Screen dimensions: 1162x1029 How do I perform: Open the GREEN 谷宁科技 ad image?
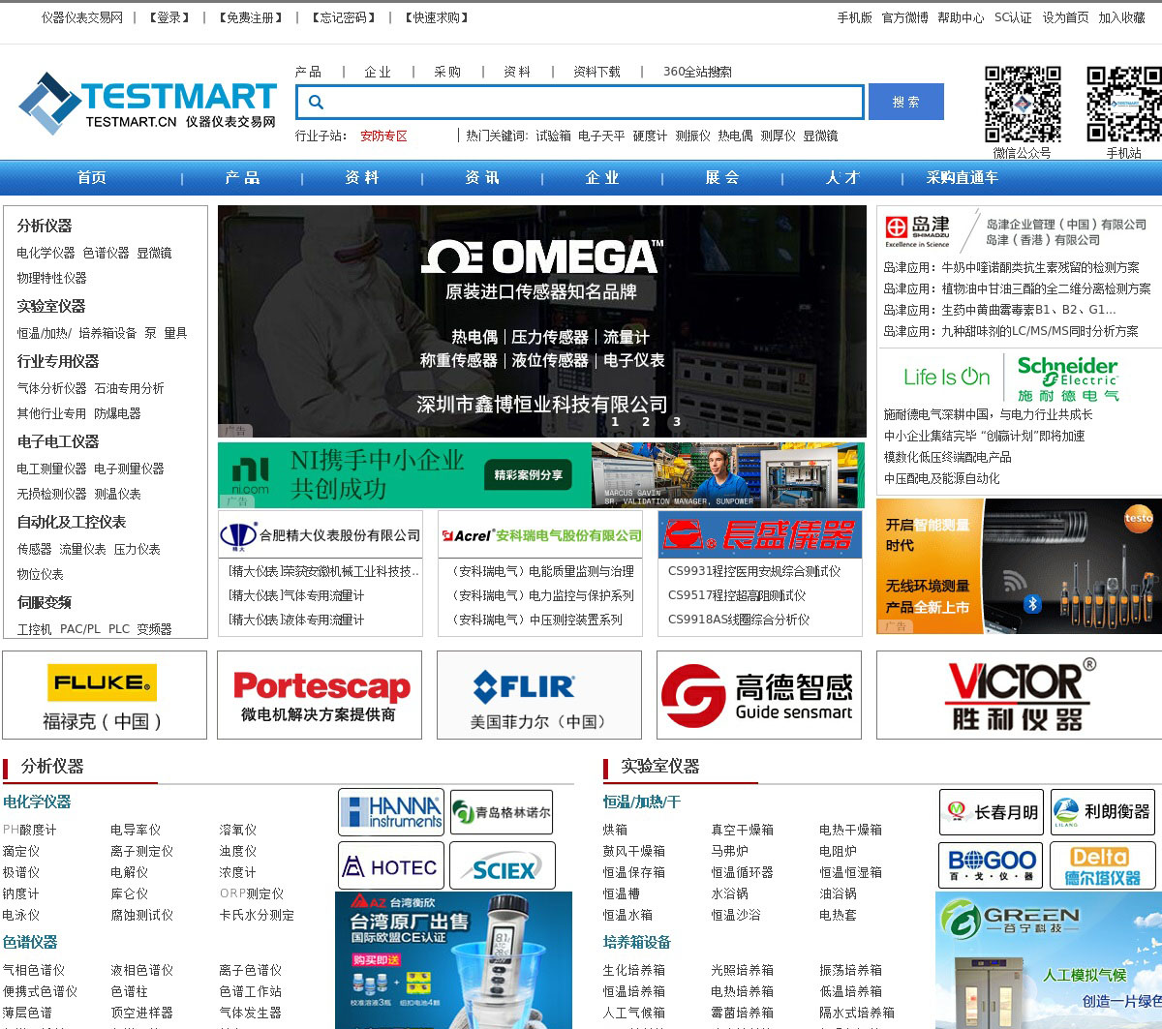point(1049,960)
